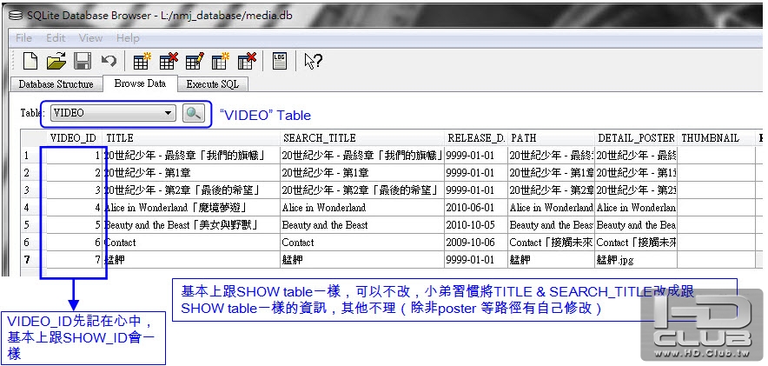Viewport: 768px width, 366px height.
Task: Open the View menu
Action: tap(90, 37)
